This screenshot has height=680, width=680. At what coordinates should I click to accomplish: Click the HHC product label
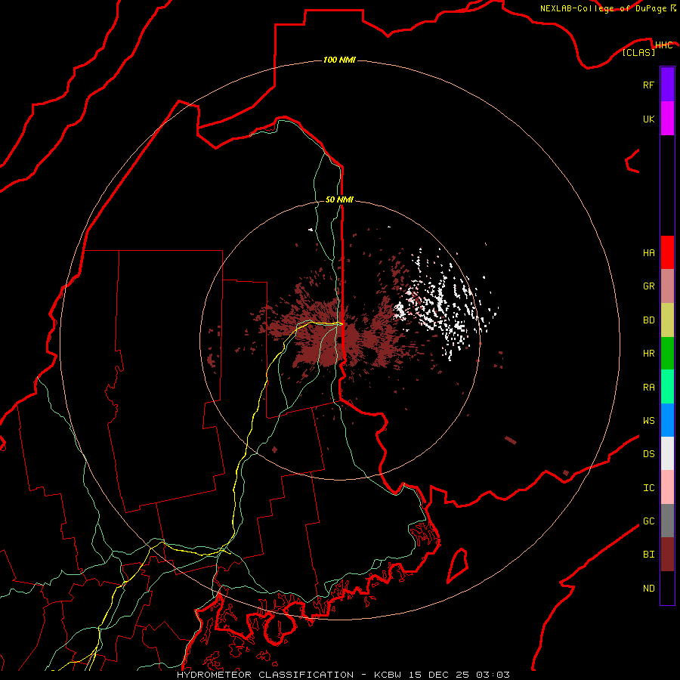pyautogui.click(x=664, y=45)
